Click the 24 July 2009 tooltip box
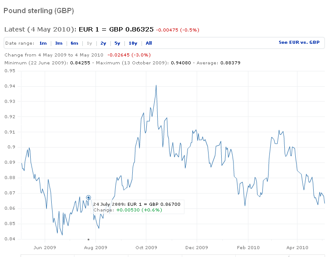The width and height of the screenshot is (329, 257). [x=137, y=207]
